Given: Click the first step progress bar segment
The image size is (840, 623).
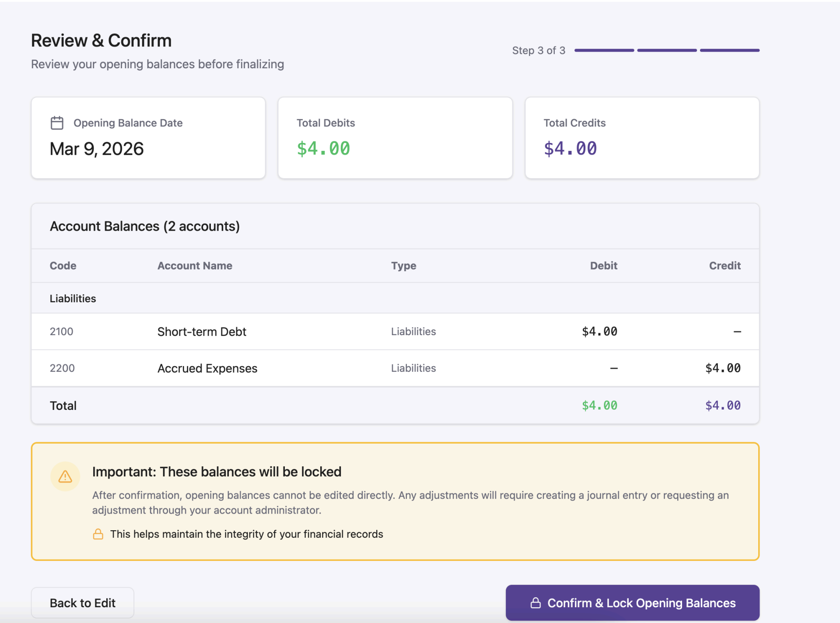Looking at the screenshot, I should (604, 50).
